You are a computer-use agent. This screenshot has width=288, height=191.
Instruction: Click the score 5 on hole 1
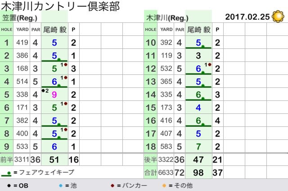[x=54, y=43]
